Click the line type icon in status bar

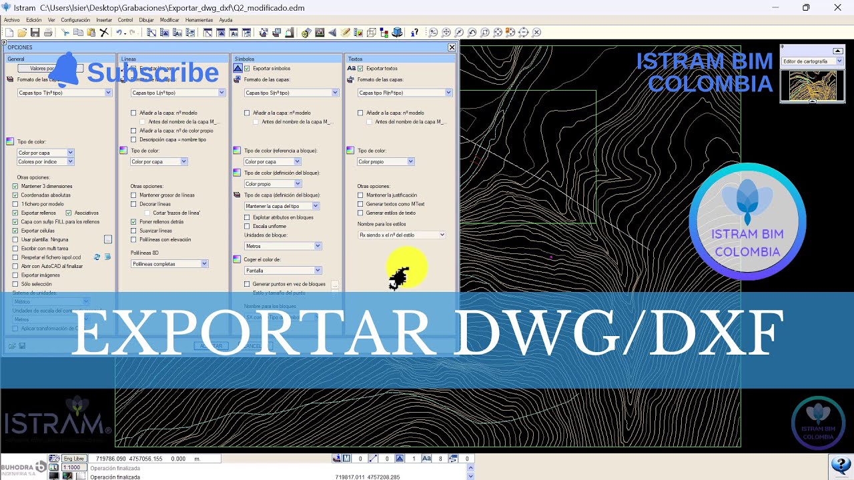(372, 459)
